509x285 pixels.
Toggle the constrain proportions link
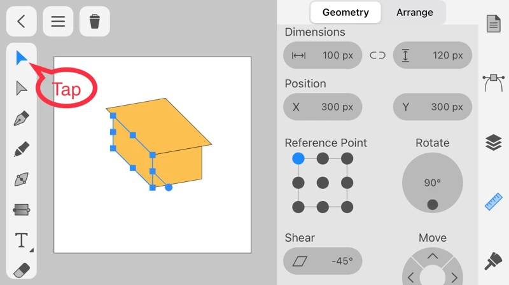(377, 55)
